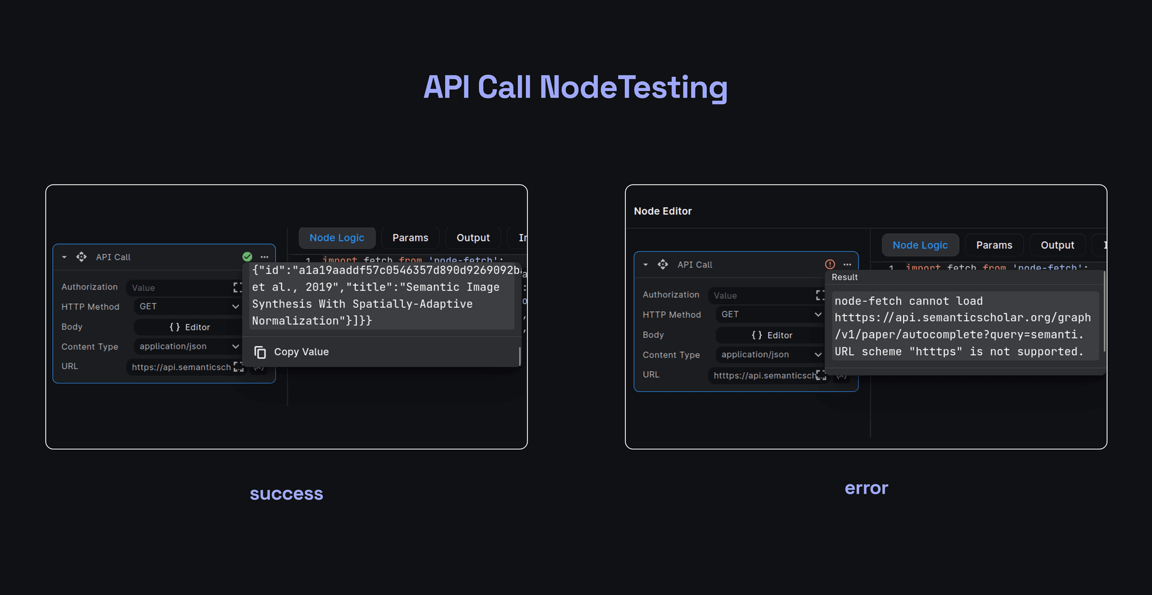Screen dimensions: 1152x595
Task: Click the green success status icon on API Call node
Action: 246,256
